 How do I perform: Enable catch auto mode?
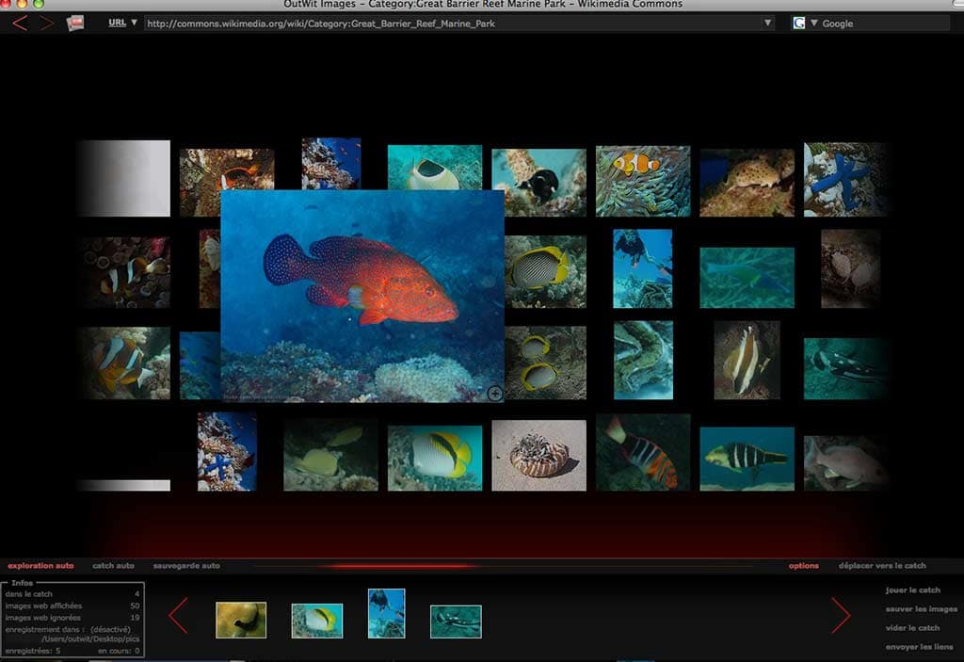[x=113, y=565]
